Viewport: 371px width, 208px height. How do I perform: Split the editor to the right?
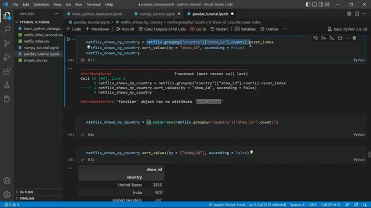point(357,14)
